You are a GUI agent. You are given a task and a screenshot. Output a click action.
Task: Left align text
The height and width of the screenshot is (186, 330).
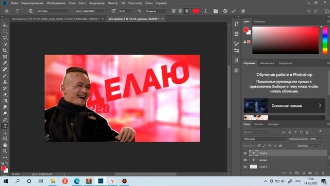pos(174,11)
